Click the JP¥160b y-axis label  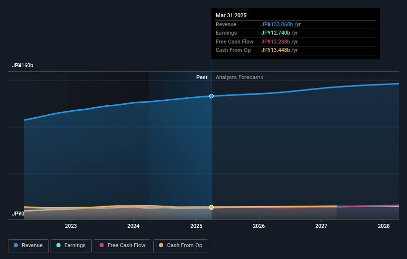[23, 65]
